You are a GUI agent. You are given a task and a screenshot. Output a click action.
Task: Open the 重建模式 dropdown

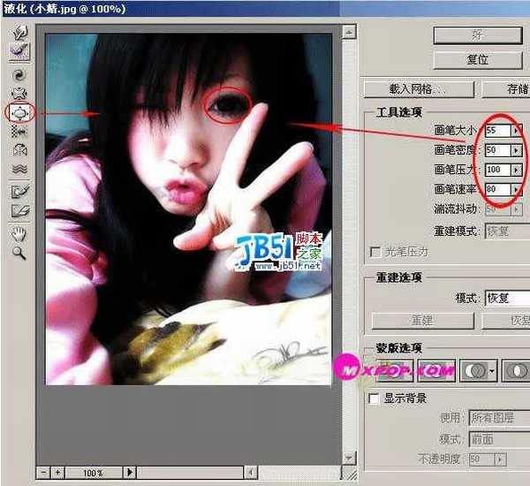(507, 231)
